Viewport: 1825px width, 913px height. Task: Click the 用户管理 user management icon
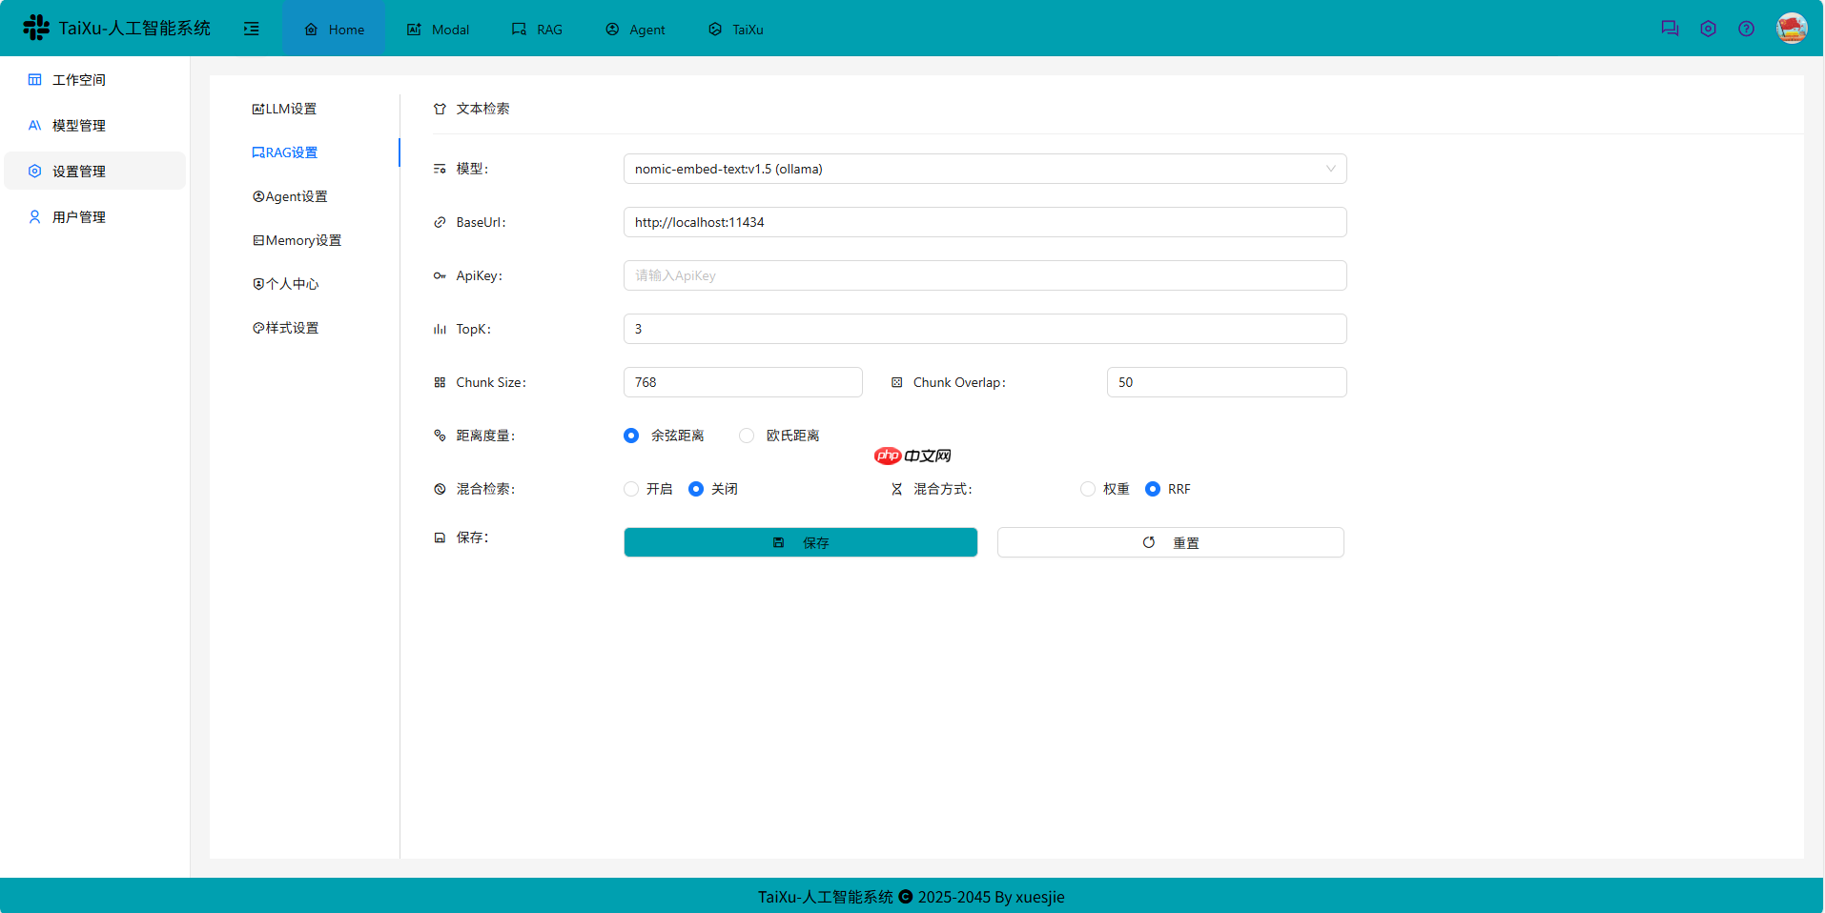click(x=34, y=216)
